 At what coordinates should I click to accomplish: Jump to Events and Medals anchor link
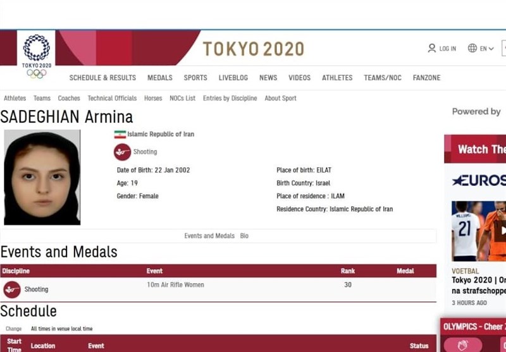click(209, 236)
